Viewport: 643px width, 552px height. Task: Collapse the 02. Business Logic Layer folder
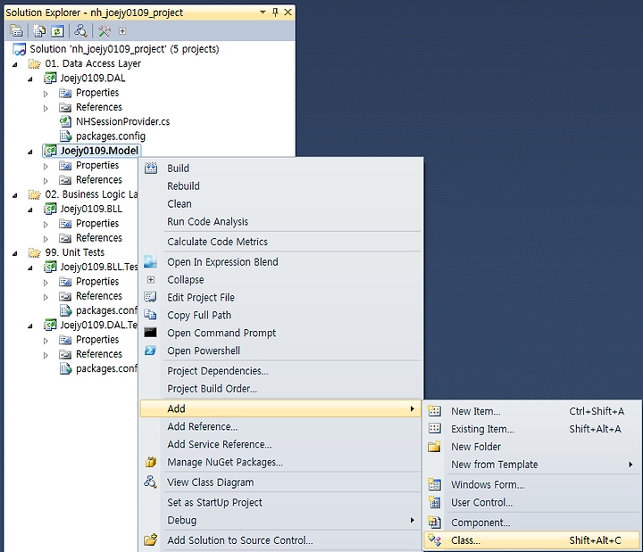click(x=15, y=195)
